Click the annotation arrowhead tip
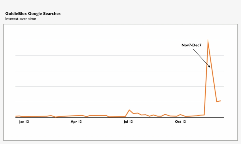241x144 pixels. tap(210, 68)
